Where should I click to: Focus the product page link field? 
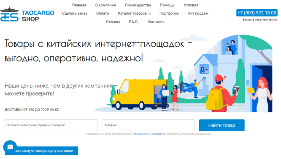point(51,125)
